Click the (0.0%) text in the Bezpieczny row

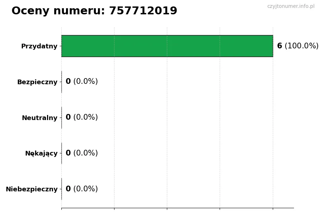(85, 82)
